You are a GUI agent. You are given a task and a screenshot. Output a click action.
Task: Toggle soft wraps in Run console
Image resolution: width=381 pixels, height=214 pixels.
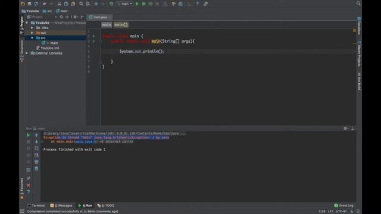pos(36,149)
